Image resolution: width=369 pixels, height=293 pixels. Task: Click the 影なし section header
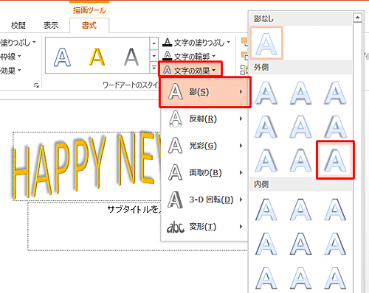point(300,18)
